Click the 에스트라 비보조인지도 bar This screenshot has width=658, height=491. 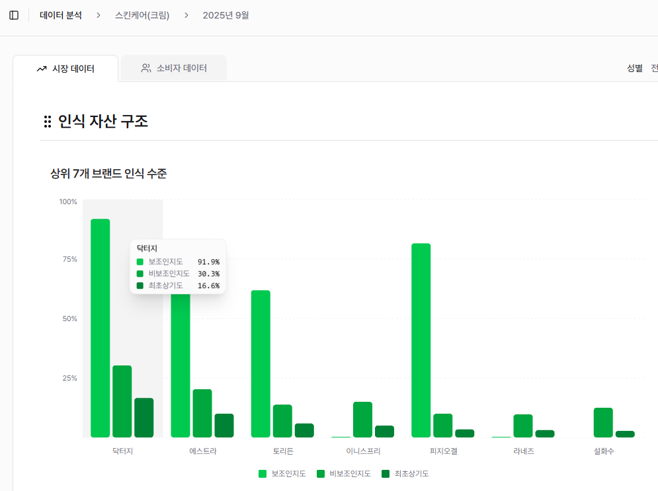(x=202, y=414)
